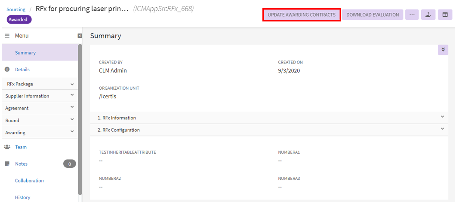Expand the Agreement sidebar section
Image resolution: width=456 pixels, height=203 pixels.
72,108
